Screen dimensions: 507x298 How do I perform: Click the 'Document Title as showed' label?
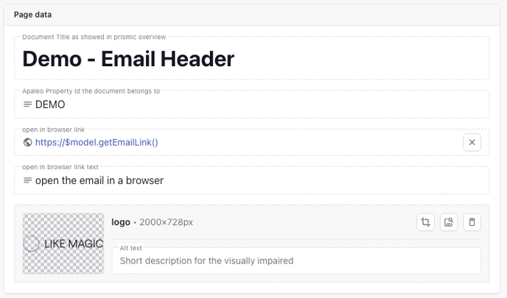coord(94,37)
